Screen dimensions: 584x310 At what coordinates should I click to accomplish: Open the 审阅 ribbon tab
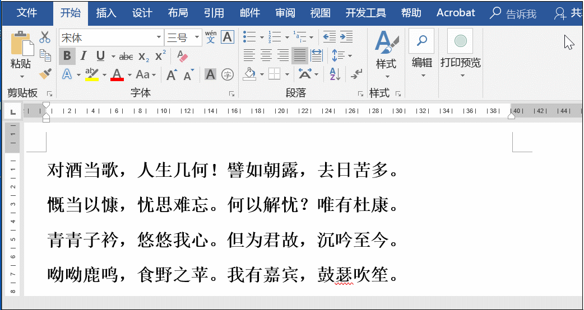(x=285, y=13)
